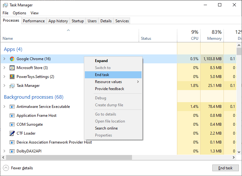Click the CTF Loader pen icon
Image resolution: width=242 pixels, height=176 pixels.
(12, 133)
